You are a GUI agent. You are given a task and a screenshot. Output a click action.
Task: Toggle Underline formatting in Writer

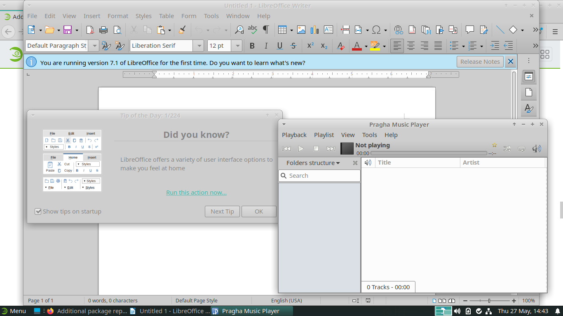280,46
